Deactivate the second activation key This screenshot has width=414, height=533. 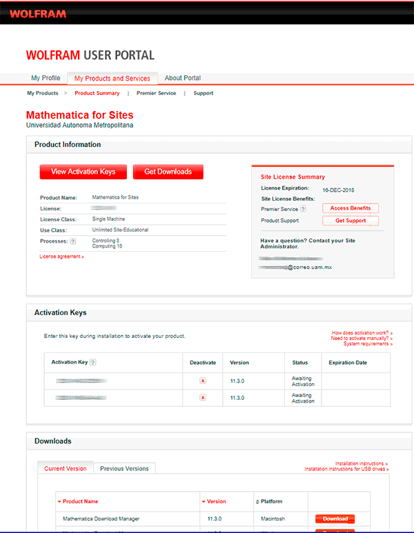203,398
